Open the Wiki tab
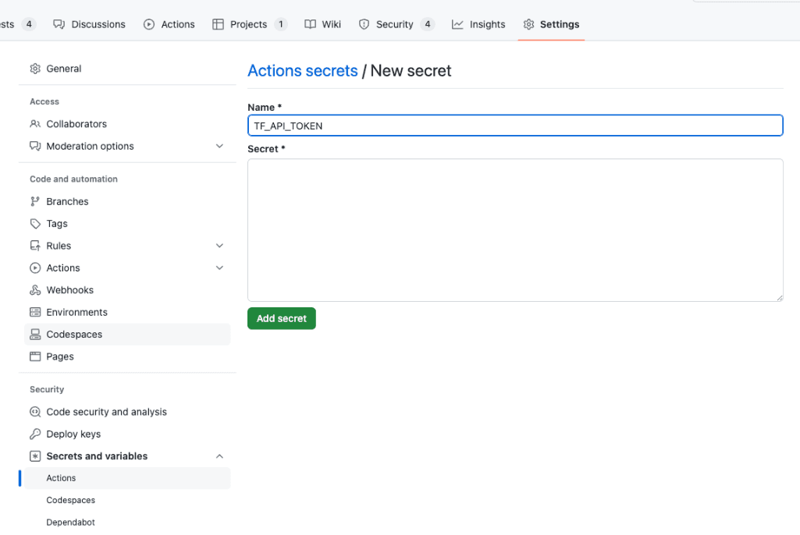 pos(322,24)
